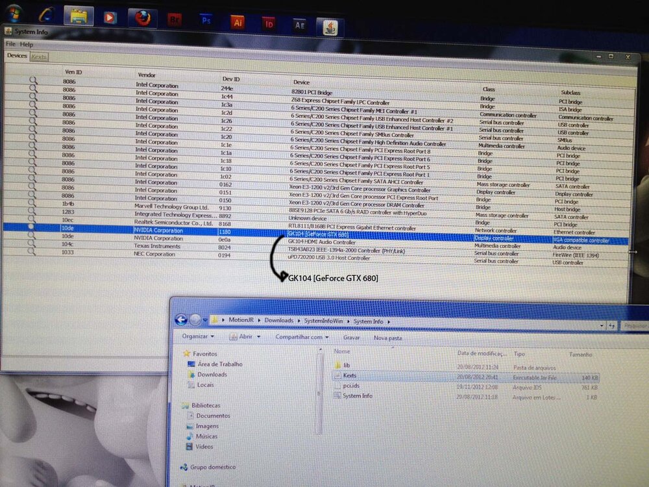This screenshot has height=487, width=649.
Task: Open Adobe After Effects taskbar icon
Action: click(299, 25)
